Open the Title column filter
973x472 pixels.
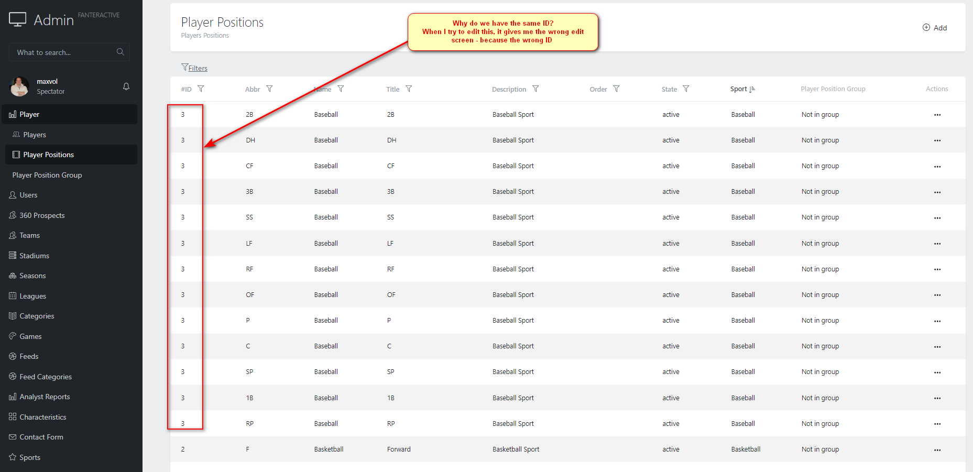409,89
